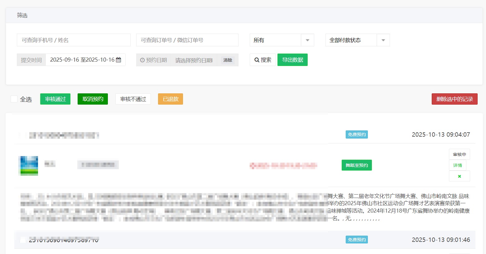
Task: Open the 详情 link for the order
Action: pos(457,165)
